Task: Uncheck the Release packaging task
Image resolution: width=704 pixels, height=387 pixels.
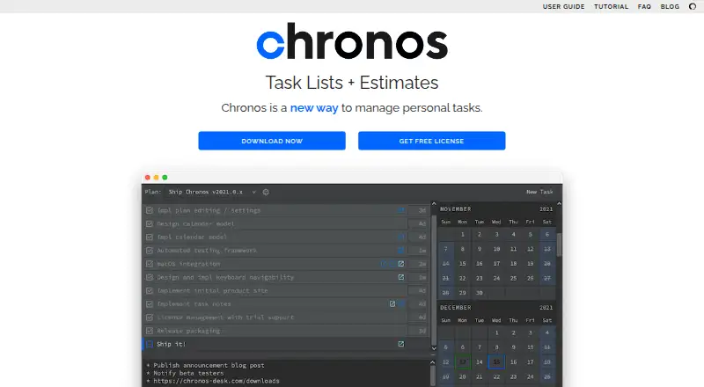Action: [x=150, y=331]
